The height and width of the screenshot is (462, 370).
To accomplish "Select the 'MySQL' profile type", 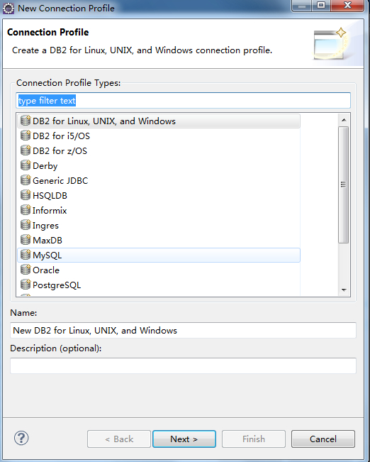I will point(159,255).
